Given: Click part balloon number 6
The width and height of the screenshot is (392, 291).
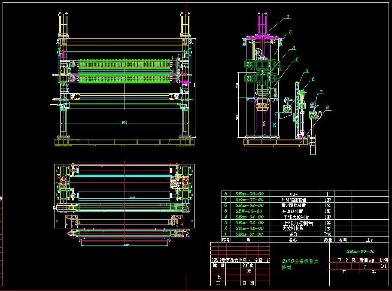Looking at the screenshot, I should pyautogui.click(x=313, y=79).
